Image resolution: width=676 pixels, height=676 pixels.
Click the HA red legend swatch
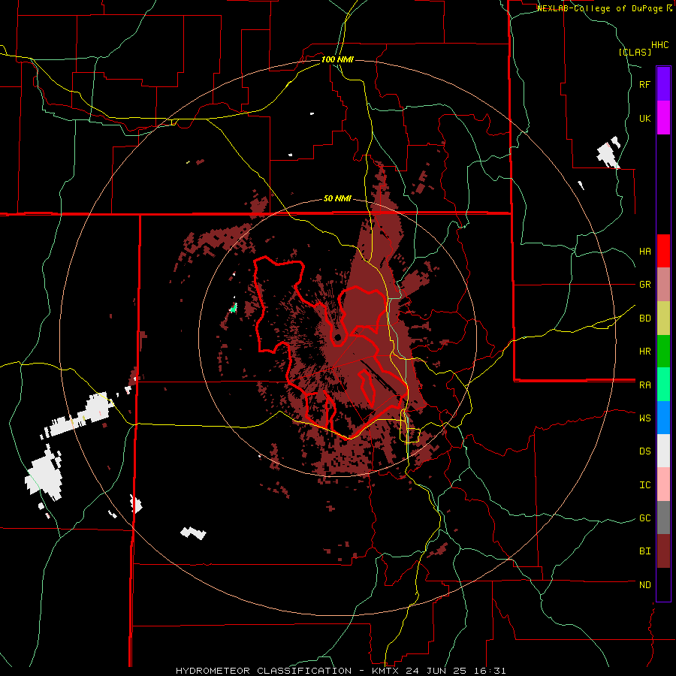[663, 251]
